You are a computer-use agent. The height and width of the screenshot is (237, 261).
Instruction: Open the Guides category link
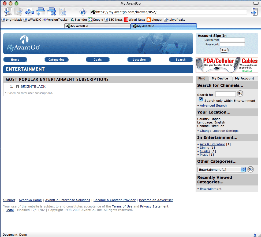click(205, 151)
